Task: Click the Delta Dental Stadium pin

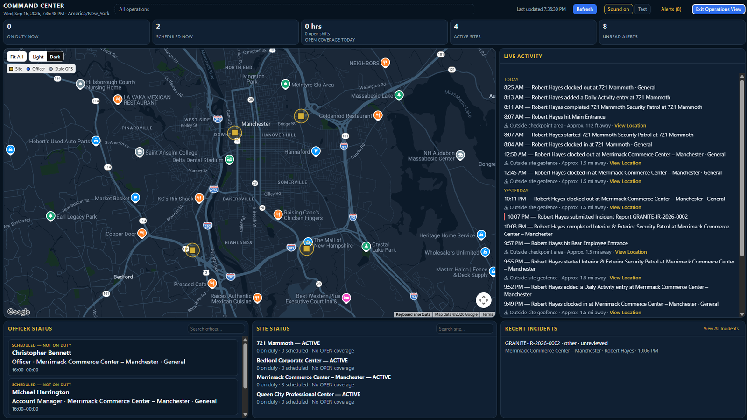Action: coord(229,159)
